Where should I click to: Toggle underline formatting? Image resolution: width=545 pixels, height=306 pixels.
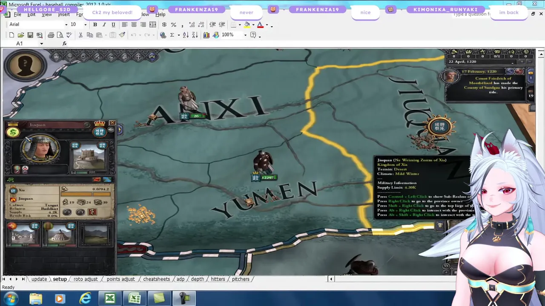tap(113, 25)
